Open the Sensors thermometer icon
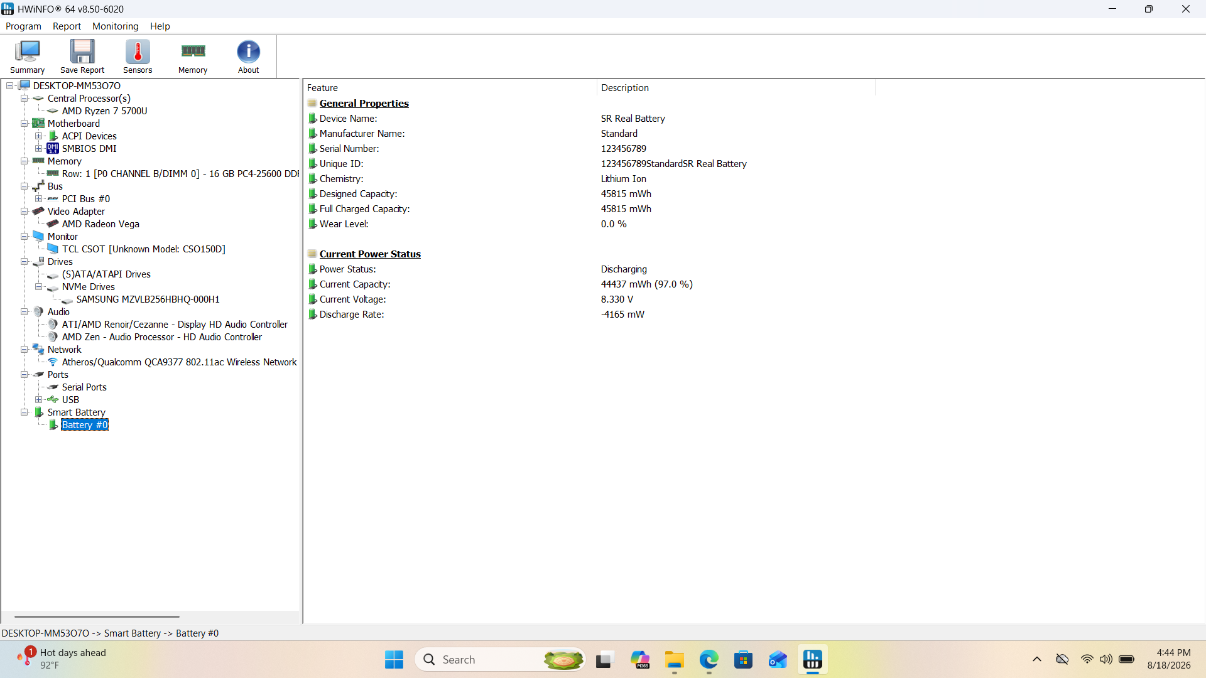The height and width of the screenshot is (678, 1206). (138, 51)
